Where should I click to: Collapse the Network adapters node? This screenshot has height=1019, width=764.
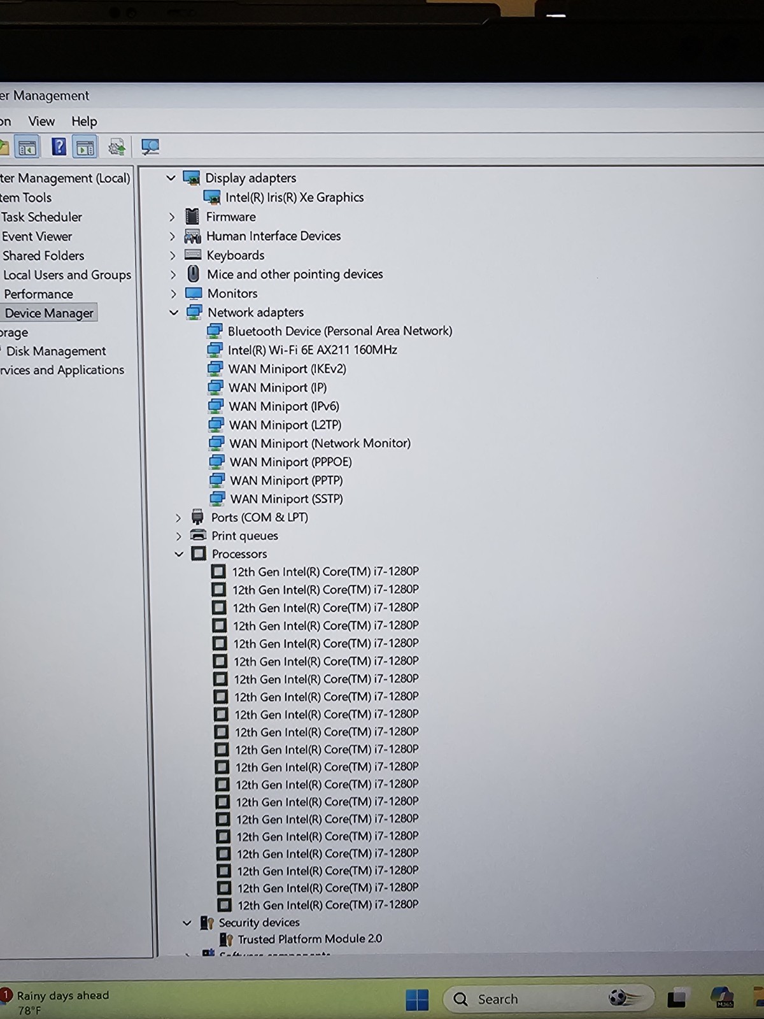[174, 312]
